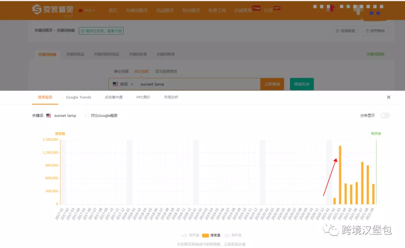Click the US flag beside sunset lamp keyword

click(48, 116)
